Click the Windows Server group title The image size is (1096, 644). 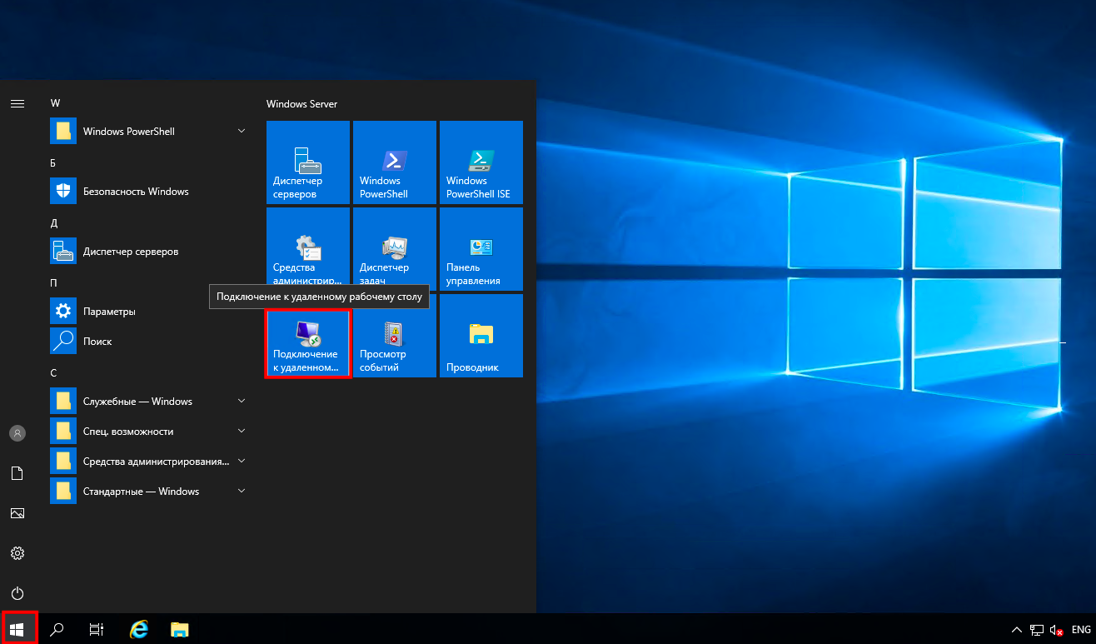coord(301,104)
